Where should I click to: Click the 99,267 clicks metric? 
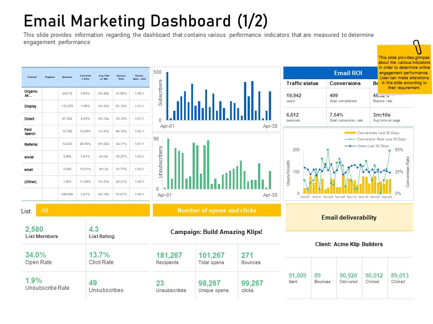tap(252, 286)
